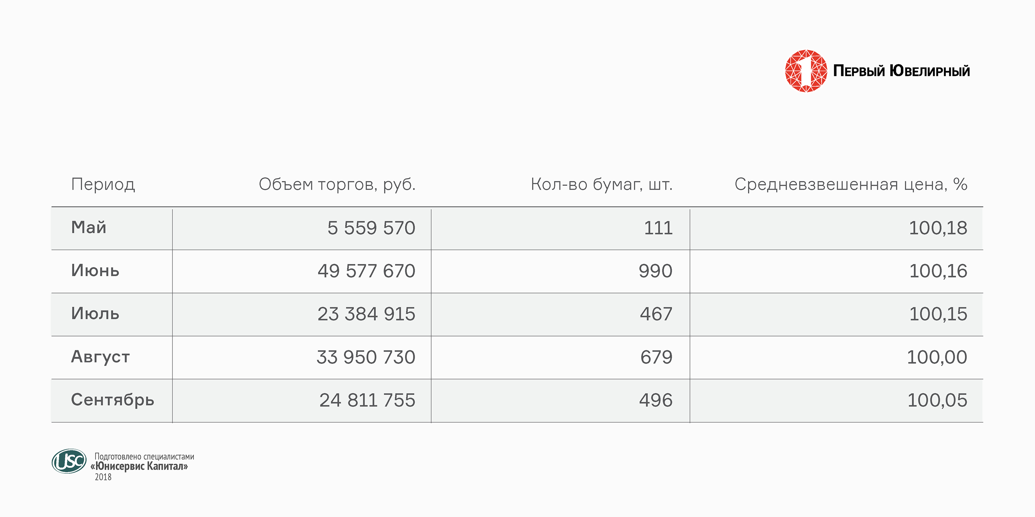Click the Июнь row label
Image resolution: width=1035 pixels, height=517 pixels.
[x=95, y=271]
